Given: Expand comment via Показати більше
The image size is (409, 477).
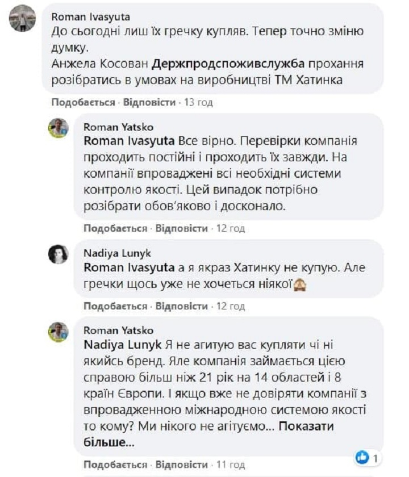Looking at the screenshot, I should click(x=208, y=434).
